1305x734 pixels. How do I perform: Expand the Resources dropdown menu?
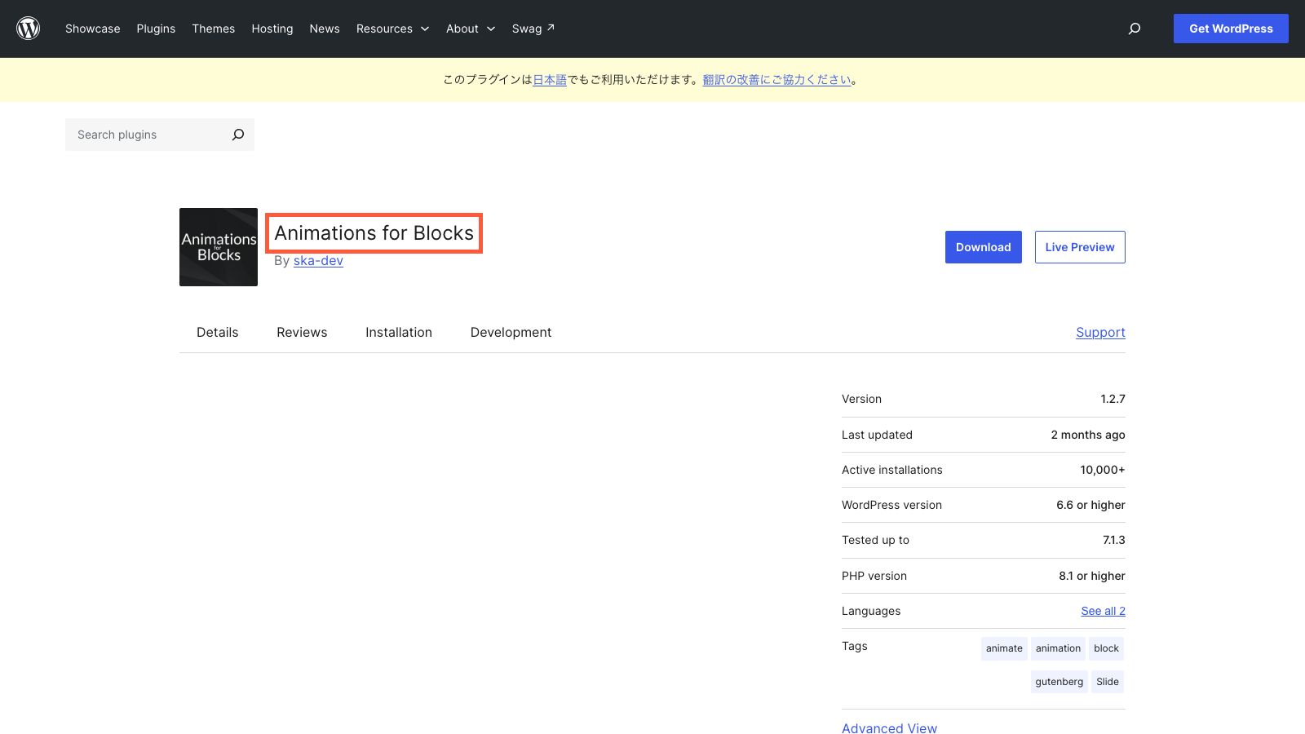[x=392, y=29]
